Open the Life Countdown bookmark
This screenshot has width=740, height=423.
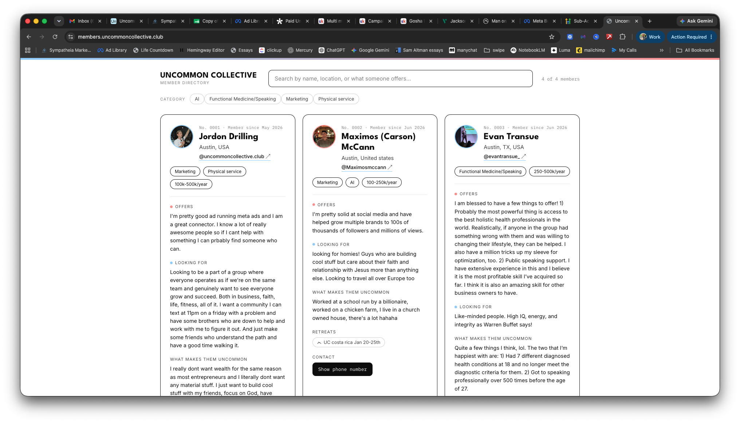point(153,50)
